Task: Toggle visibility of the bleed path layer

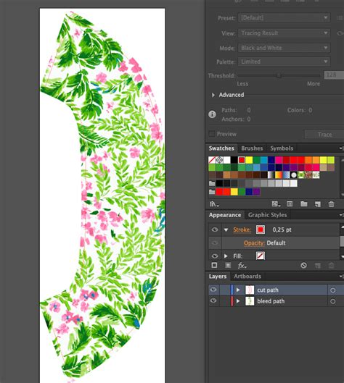Action: coord(213,300)
